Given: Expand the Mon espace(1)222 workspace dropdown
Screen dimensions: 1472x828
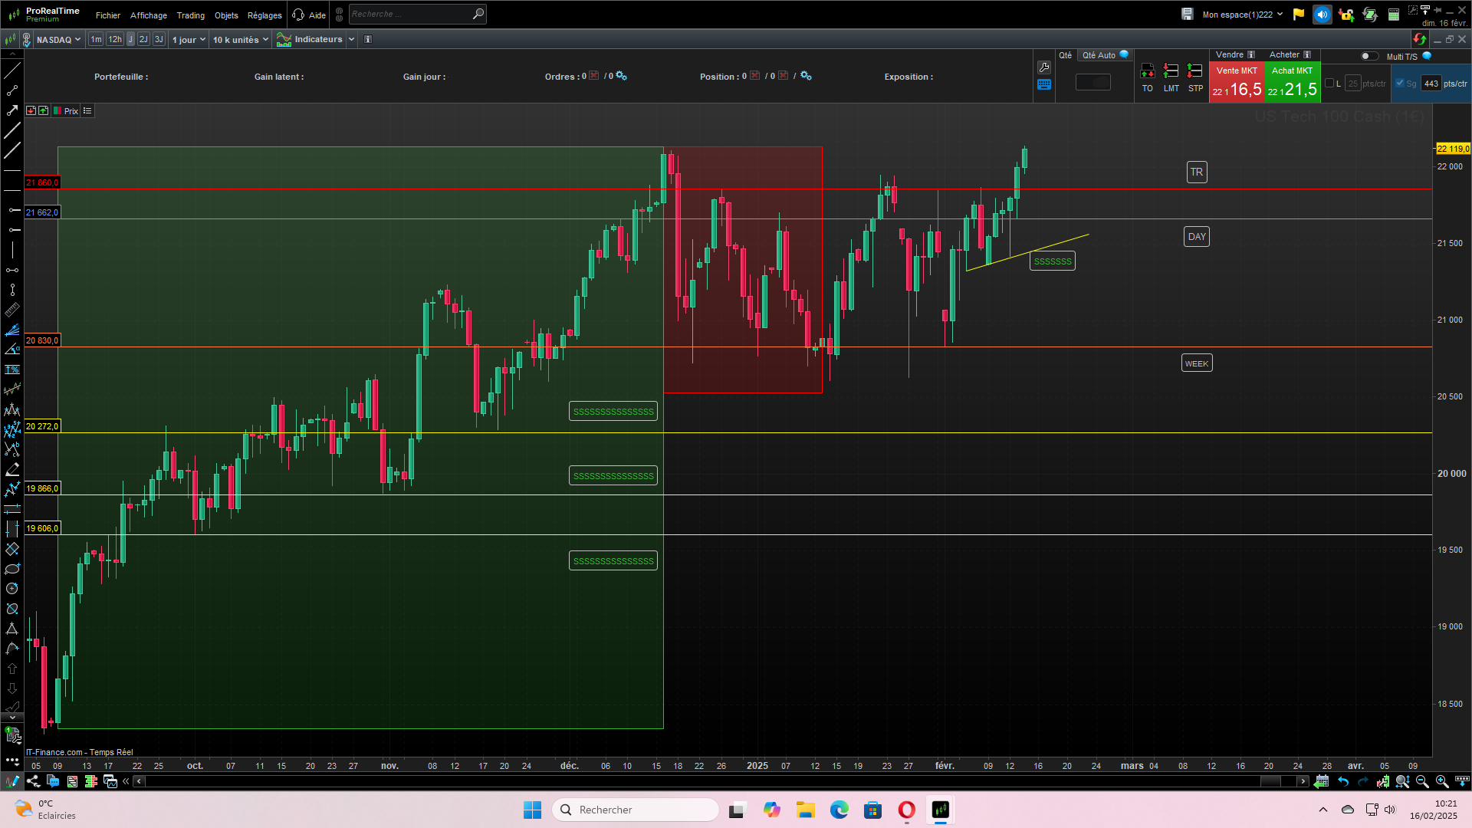Looking at the screenshot, I should (x=1242, y=15).
